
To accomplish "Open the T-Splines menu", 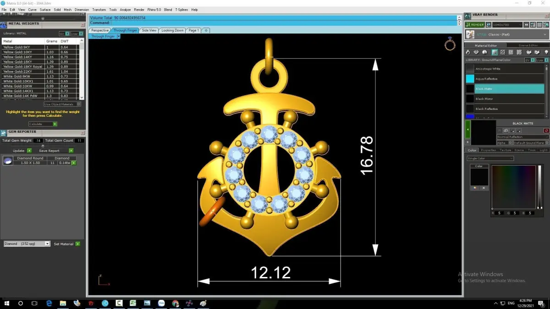I will (181, 10).
